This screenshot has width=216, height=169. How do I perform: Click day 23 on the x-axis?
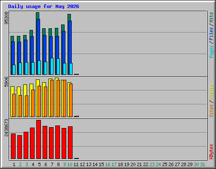(x=152, y=164)
